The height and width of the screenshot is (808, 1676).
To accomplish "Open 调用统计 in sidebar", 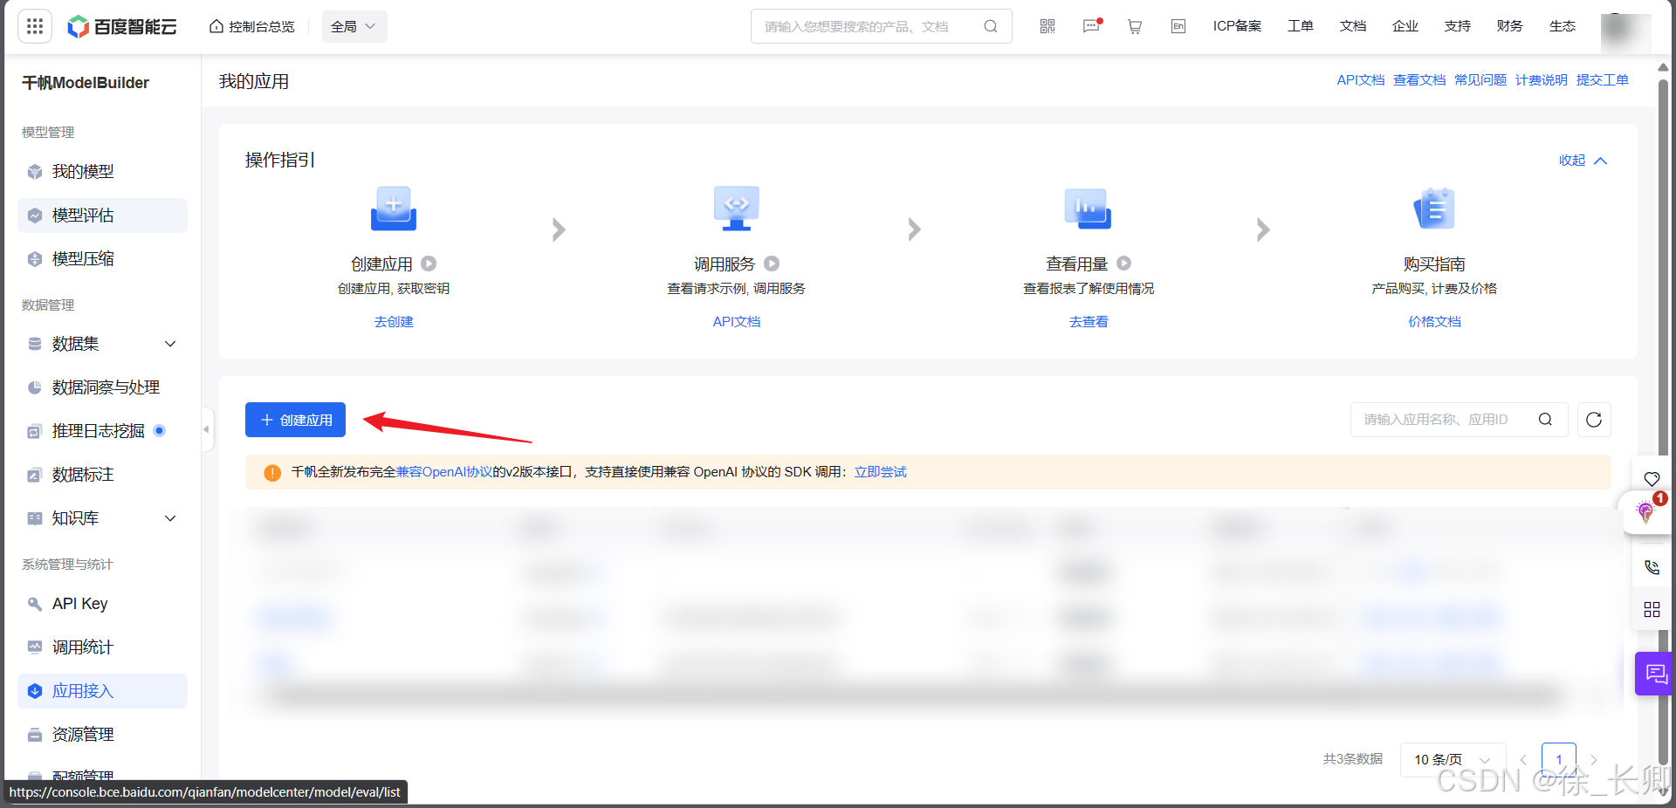I will [102, 647].
